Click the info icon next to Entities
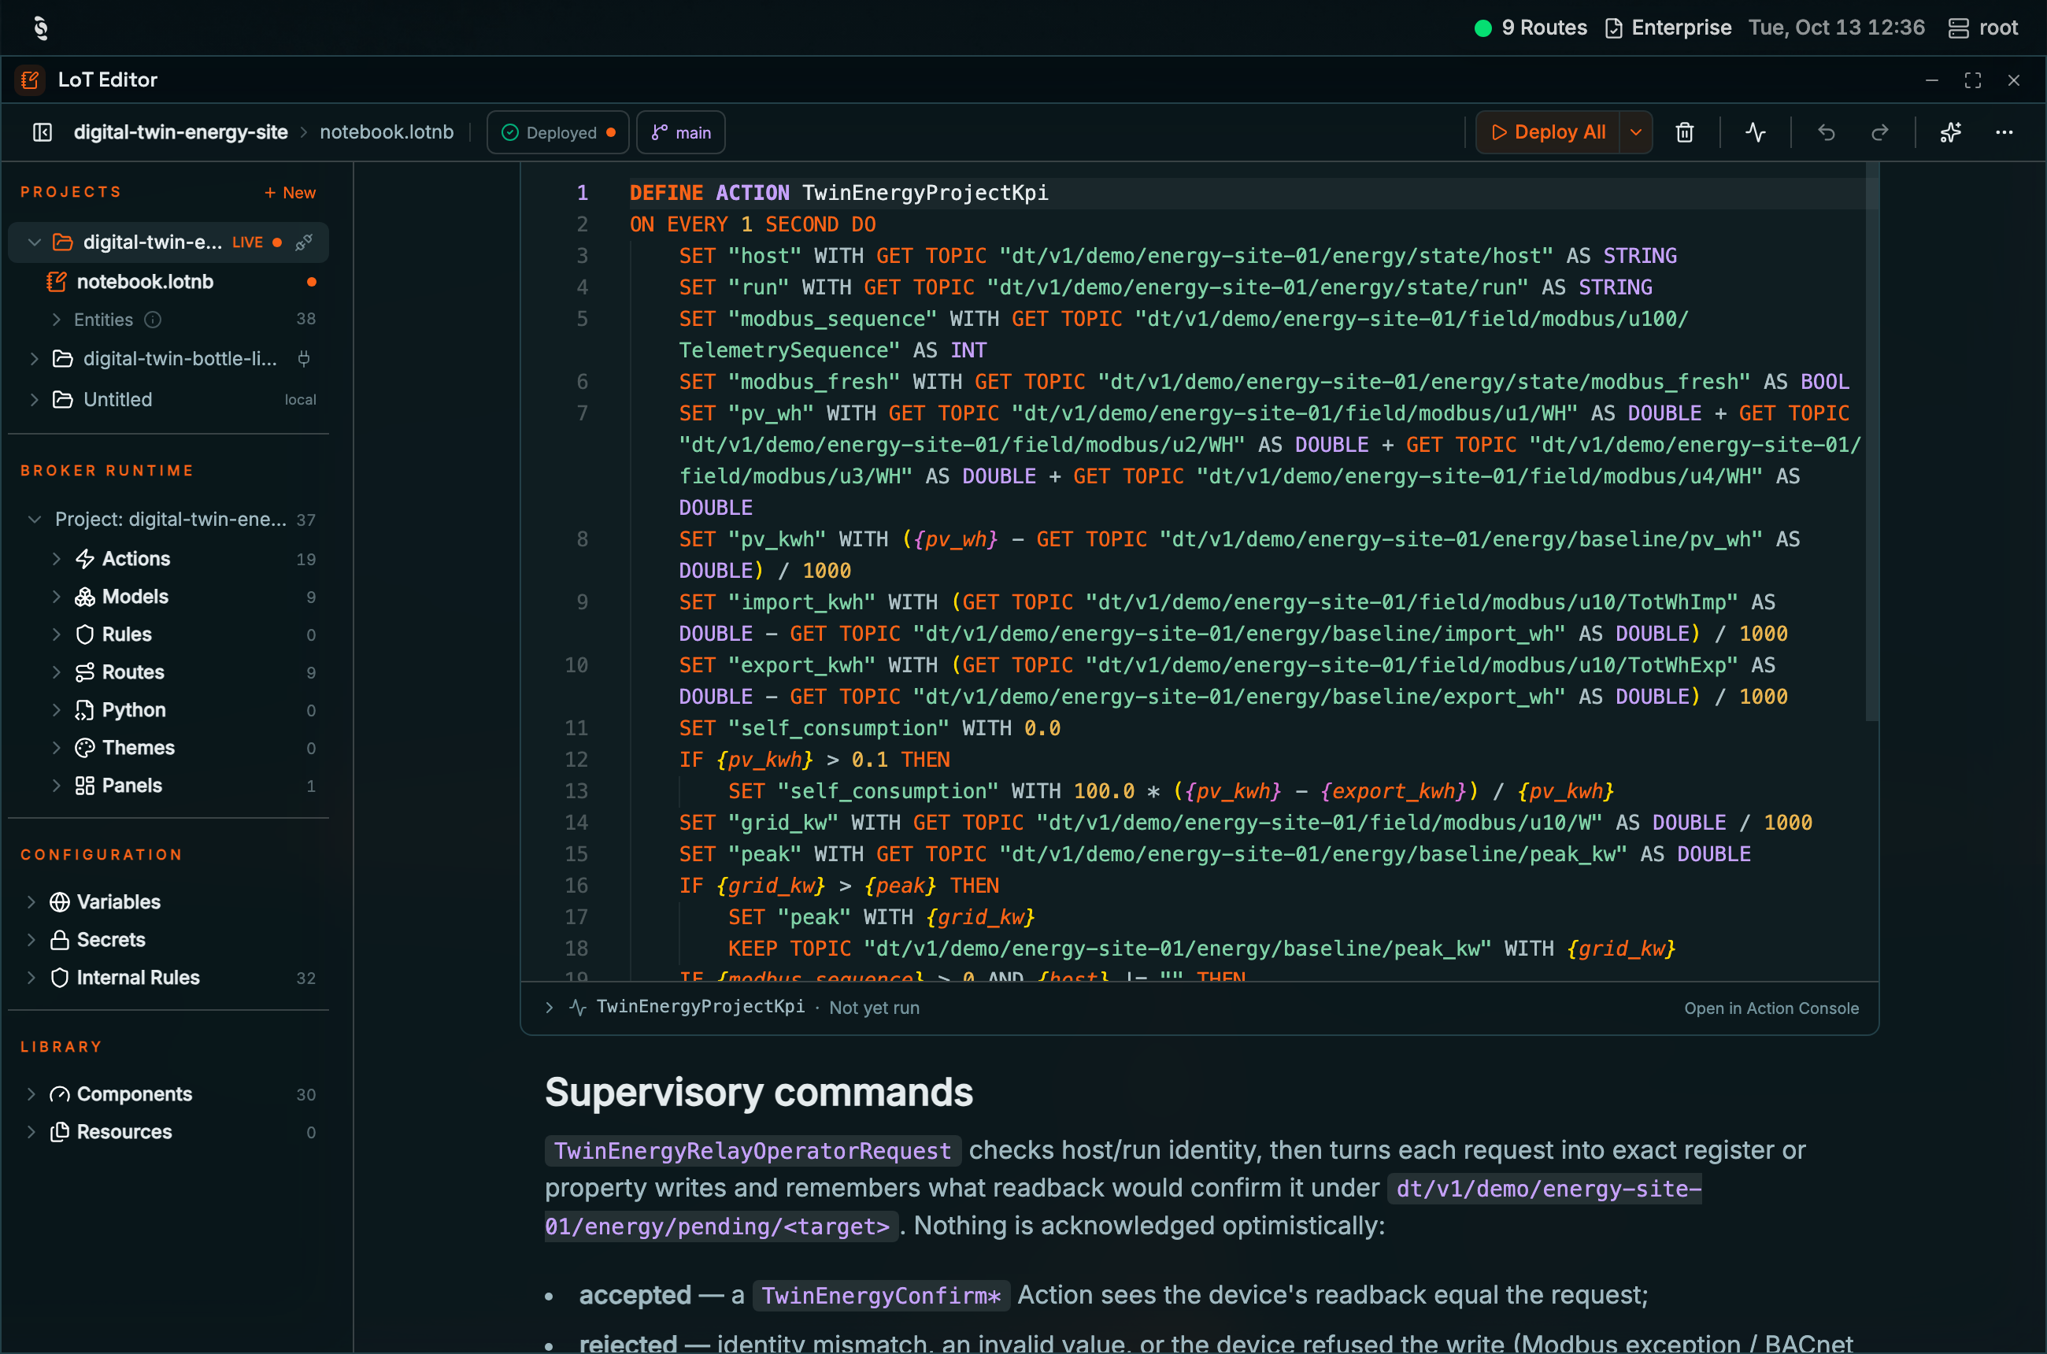This screenshot has height=1354, width=2047. tap(153, 320)
